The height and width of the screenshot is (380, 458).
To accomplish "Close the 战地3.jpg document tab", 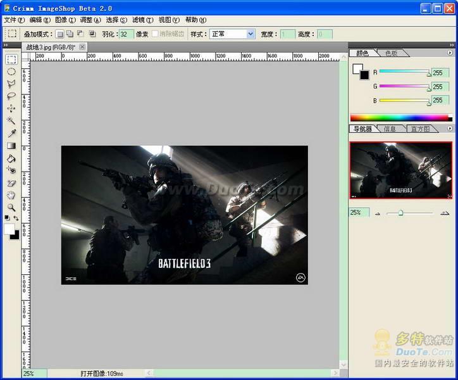I will [82, 47].
